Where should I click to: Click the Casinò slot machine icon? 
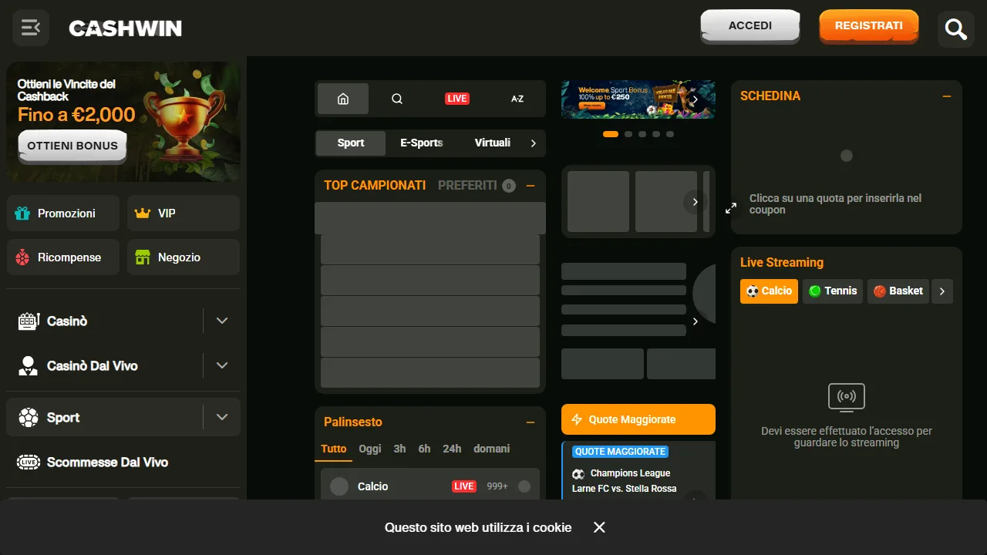(x=29, y=321)
